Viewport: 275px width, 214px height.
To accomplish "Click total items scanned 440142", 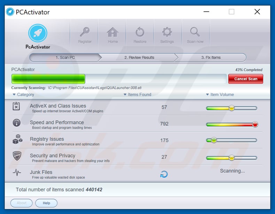I will 94,190.
